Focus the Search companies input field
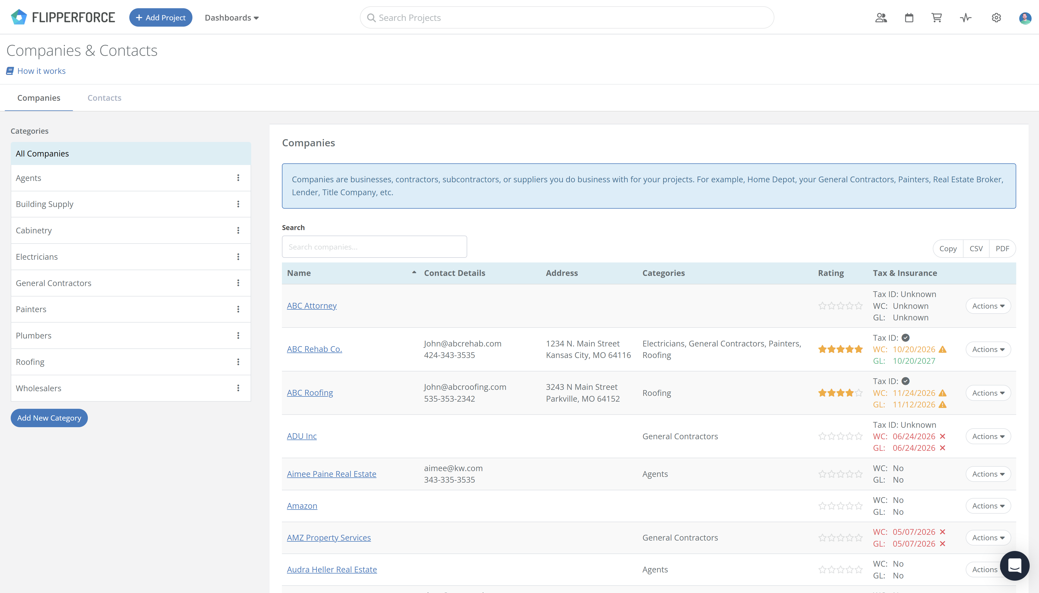The height and width of the screenshot is (593, 1039). pos(374,247)
